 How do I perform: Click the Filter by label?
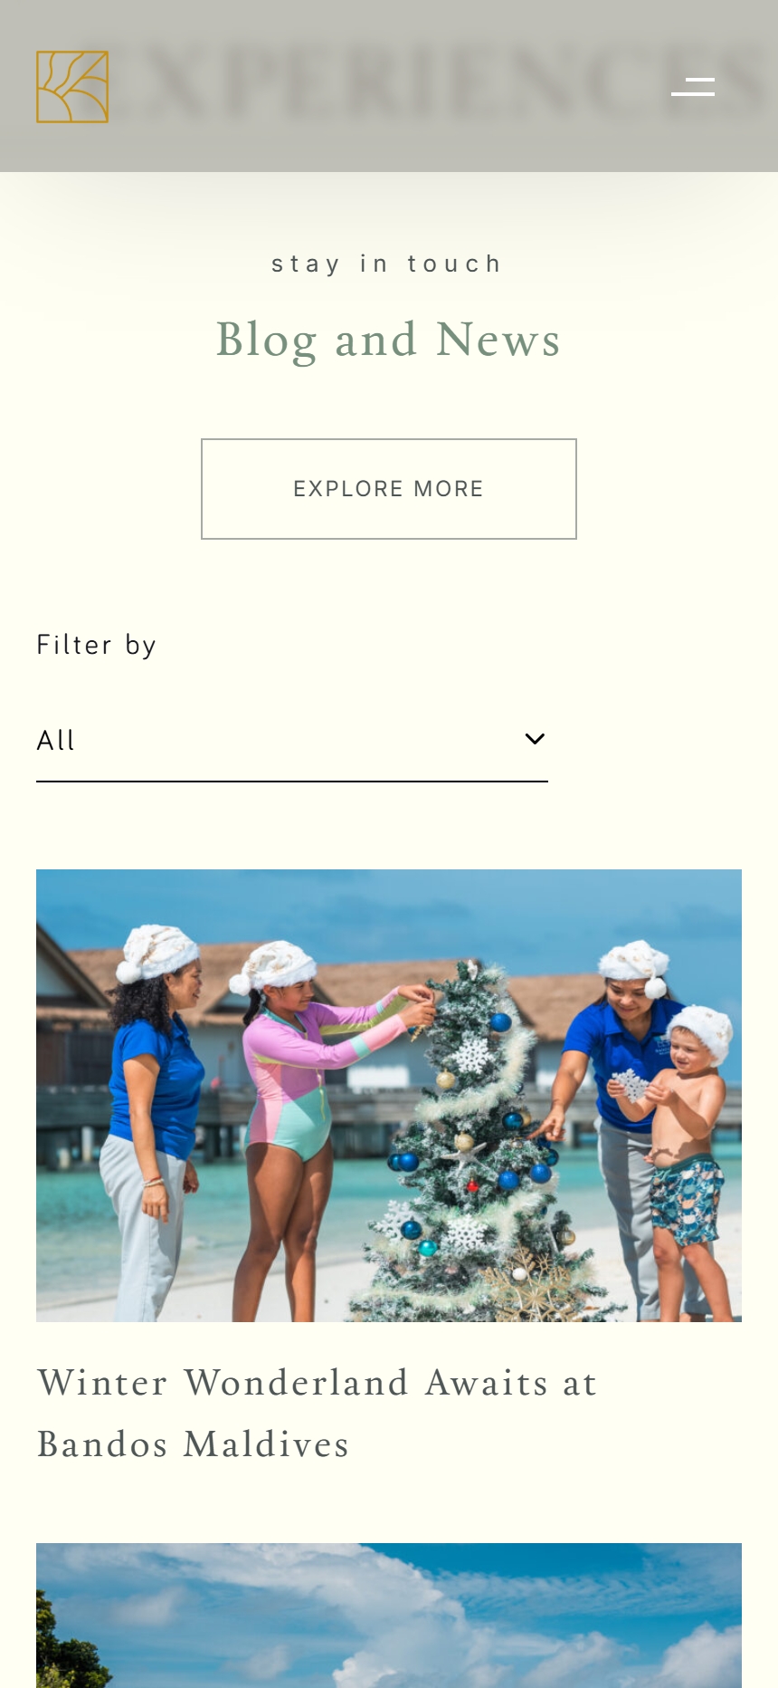pyautogui.click(x=97, y=645)
